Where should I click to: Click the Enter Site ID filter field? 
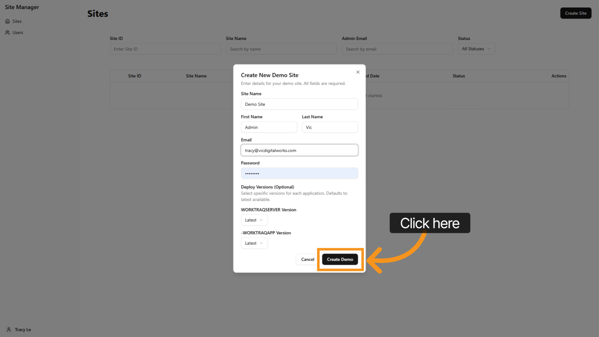[165, 49]
